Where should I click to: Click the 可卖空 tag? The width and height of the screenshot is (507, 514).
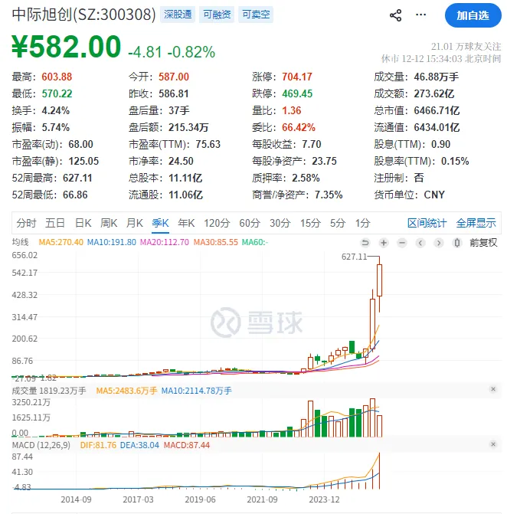[x=256, y=15]
